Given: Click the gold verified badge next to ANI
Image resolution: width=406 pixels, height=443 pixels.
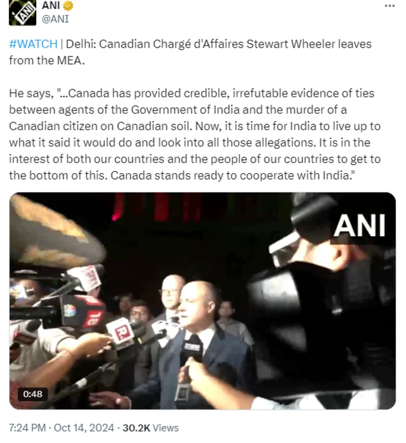Looking at the screenshot, I should tap(68, 6).
